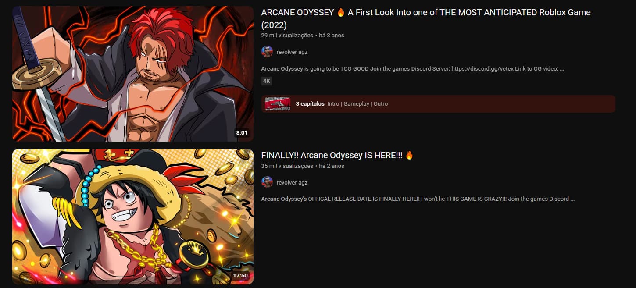Select the Intro | Gameplay | Outro chapter list
The width and height of the screenshot is (636, 288).
[x=357, y=104]
